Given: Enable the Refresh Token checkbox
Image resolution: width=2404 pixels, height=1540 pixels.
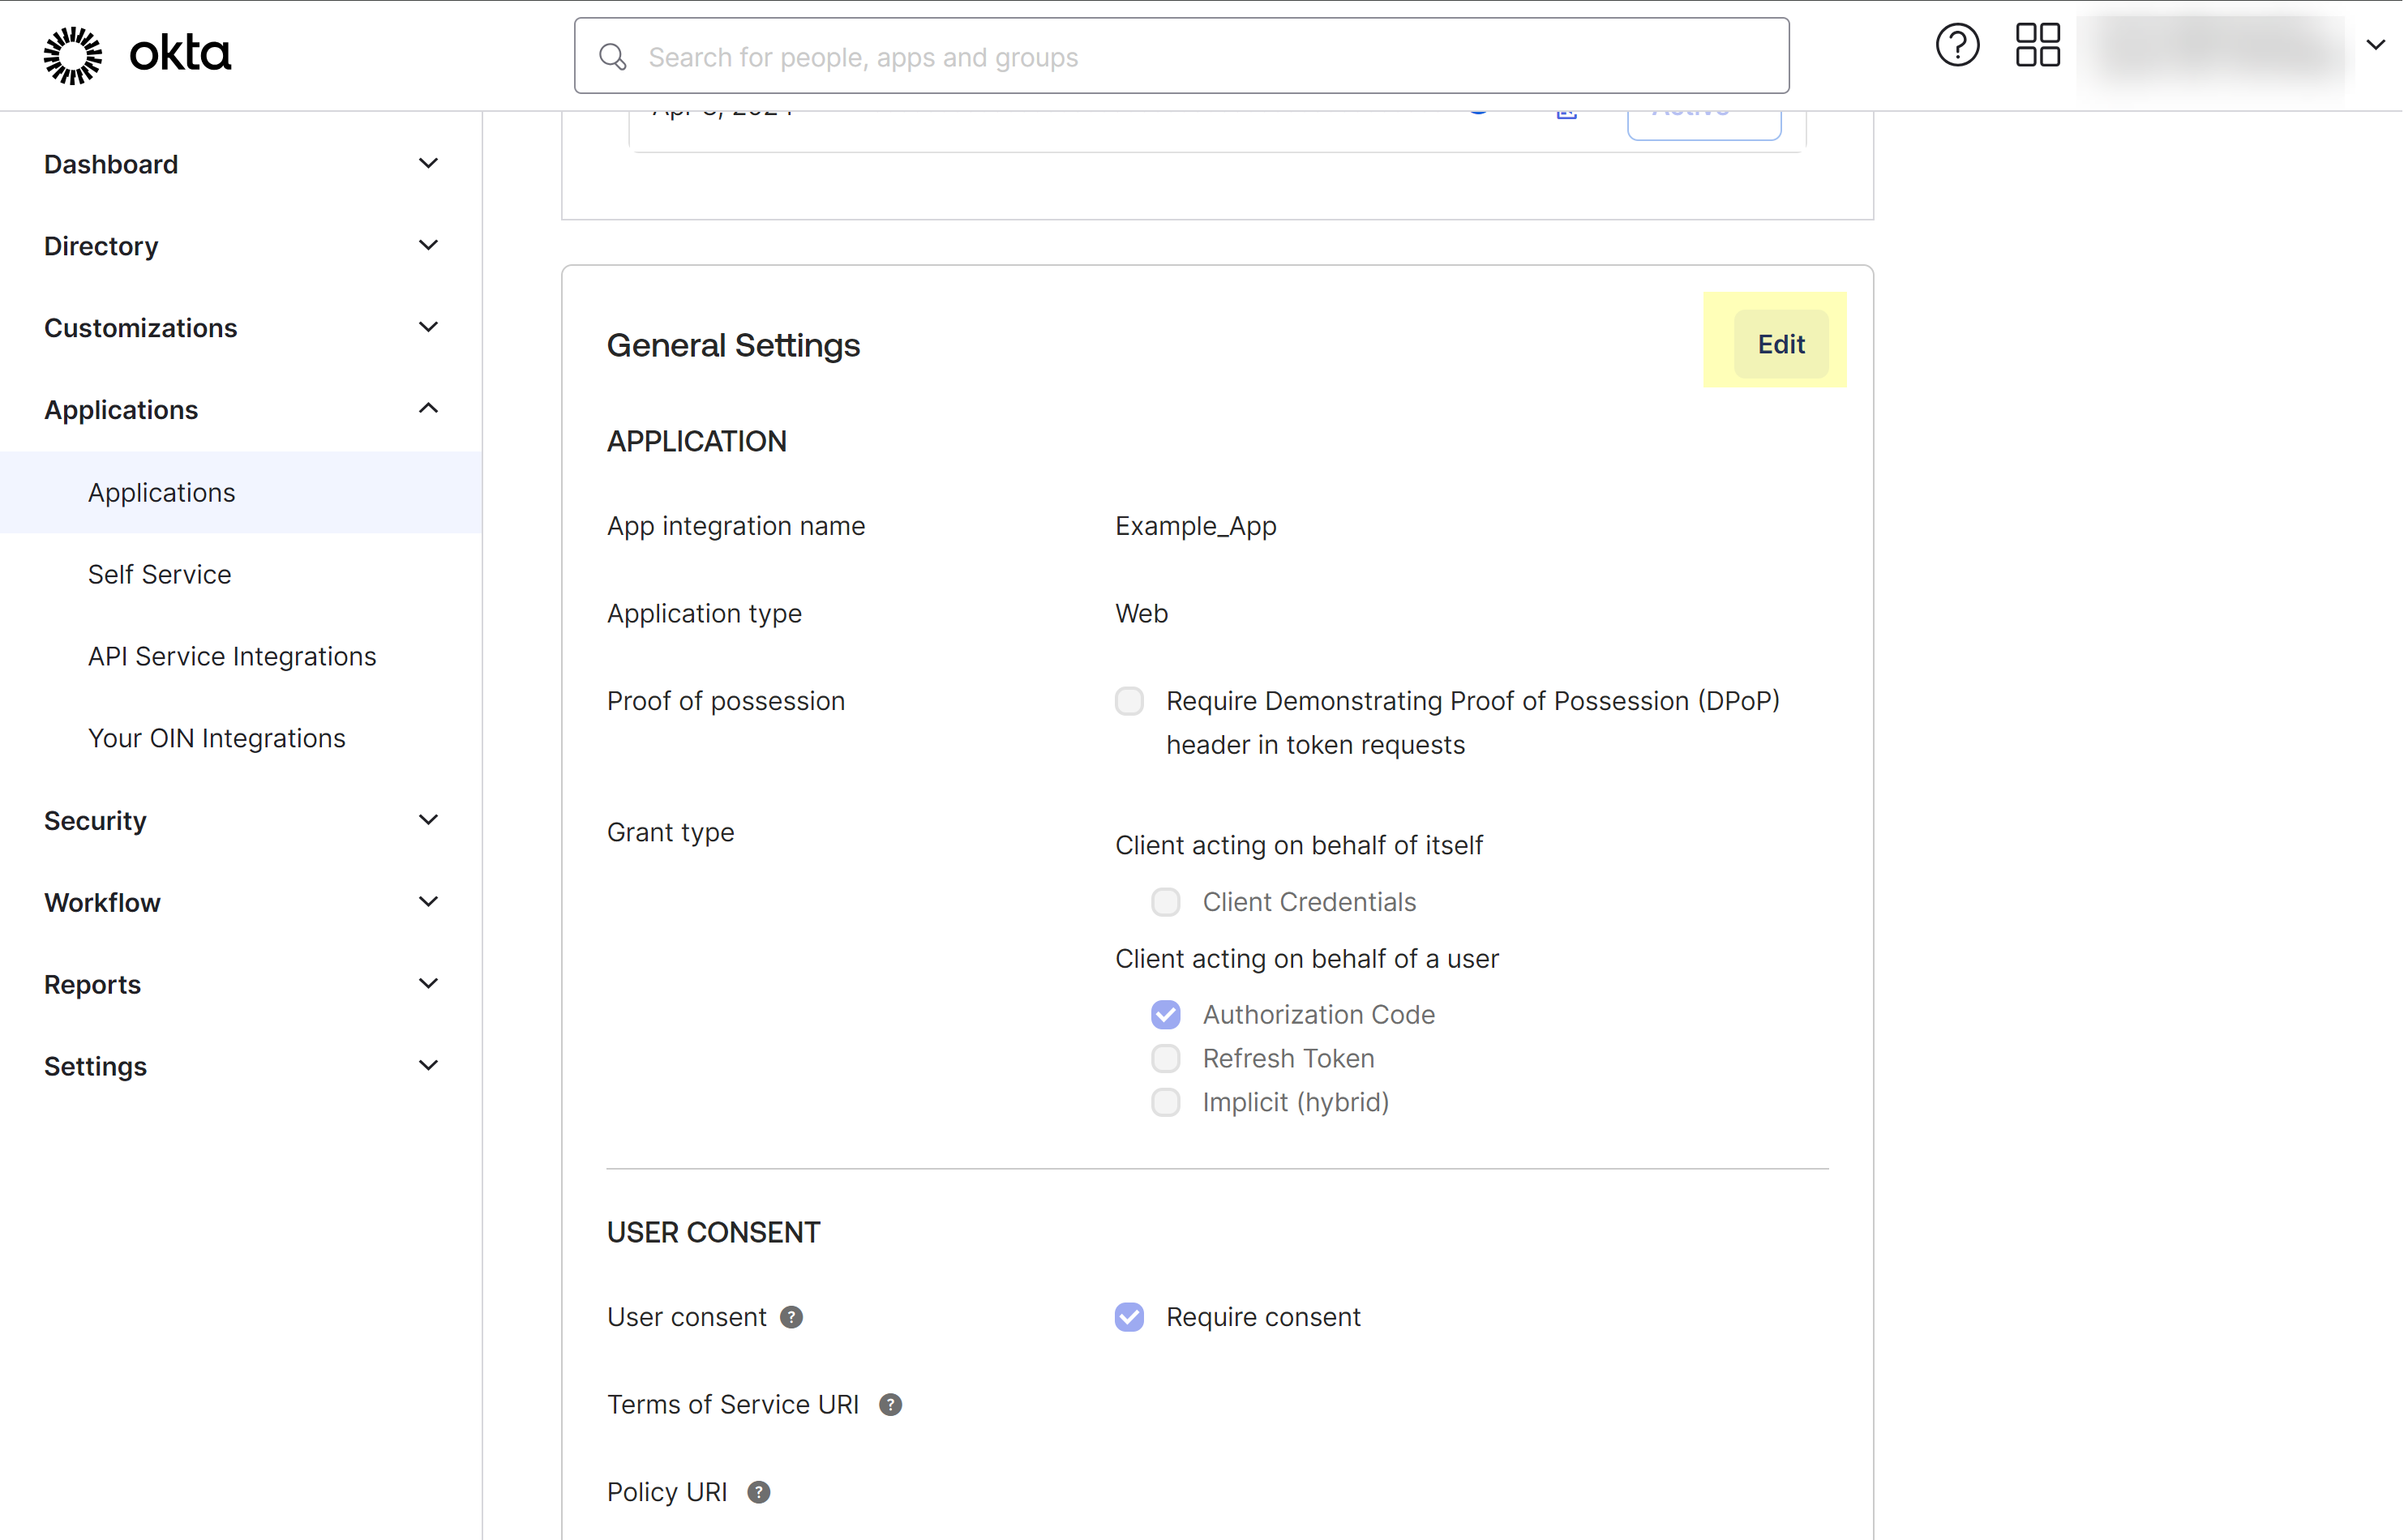Looking at the screenshot, I should pyautogui.click(x=1165, y=1058).
